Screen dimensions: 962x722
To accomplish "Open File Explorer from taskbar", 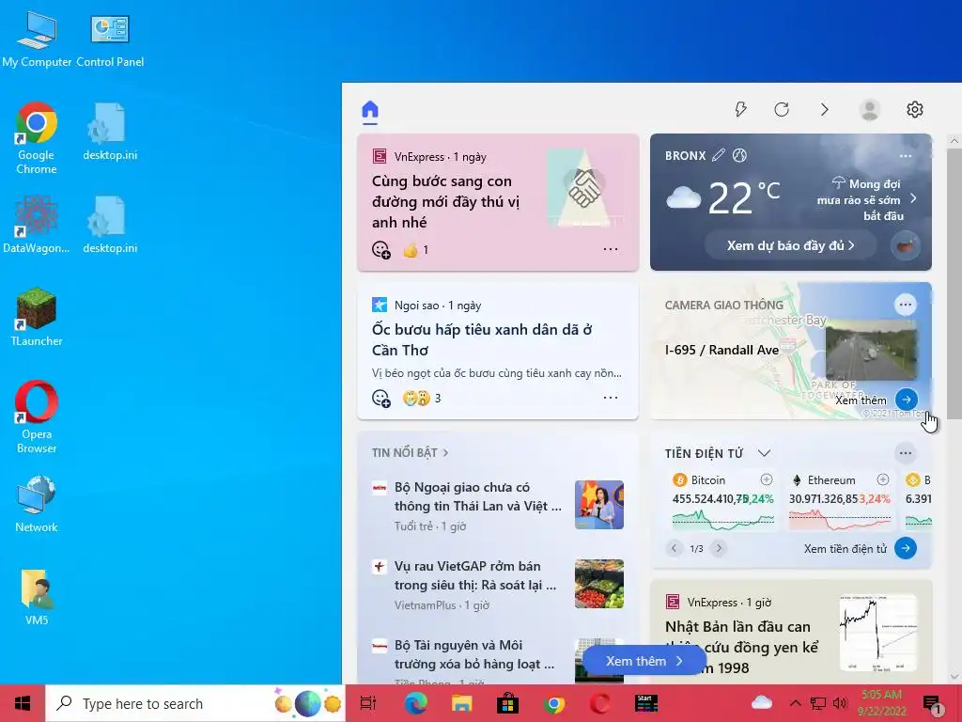I will (x=462, y=703).
